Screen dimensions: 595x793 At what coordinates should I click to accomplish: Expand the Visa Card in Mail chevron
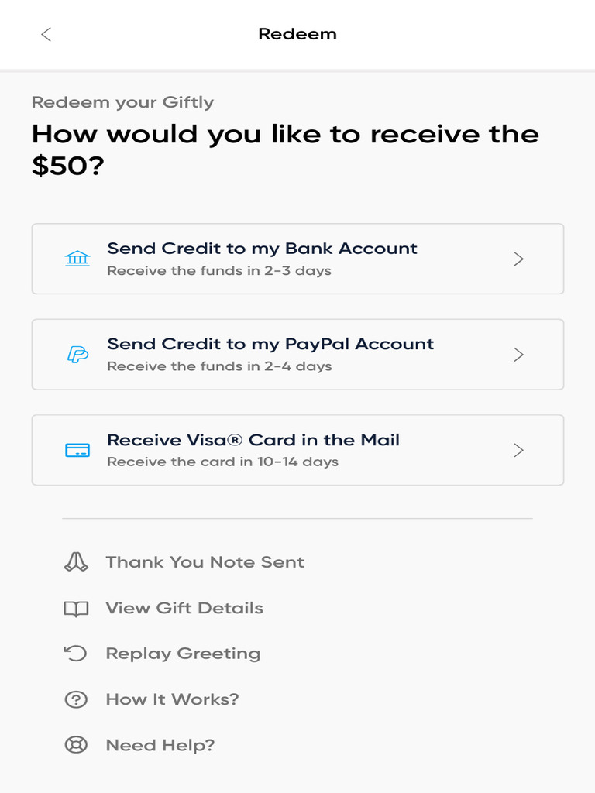click(x=519, y=450)
